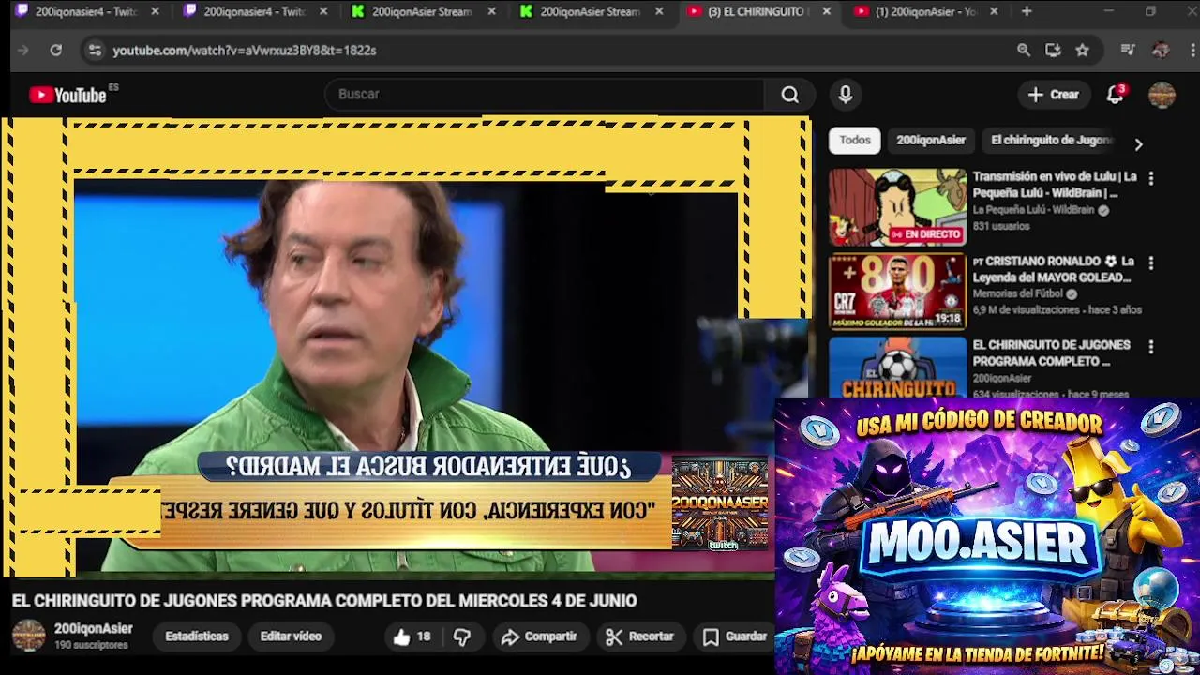Save video with Guardar button
Image resolution: width=1200 pixels, height=675 pixels.
coord(735,637)
